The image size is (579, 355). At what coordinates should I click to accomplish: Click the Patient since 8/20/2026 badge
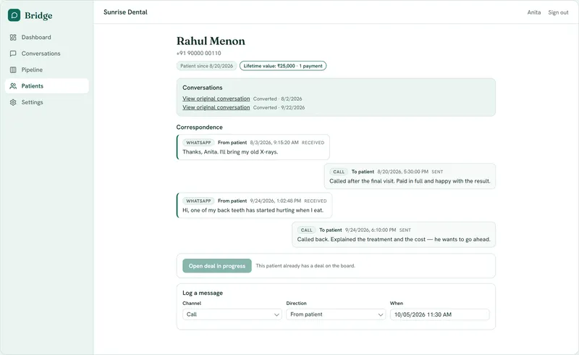(x=206, y=66)
